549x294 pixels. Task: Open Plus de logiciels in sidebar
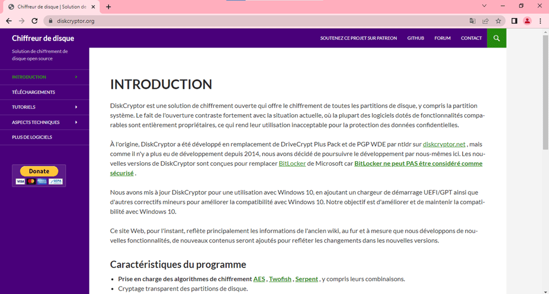click(32, 137)
